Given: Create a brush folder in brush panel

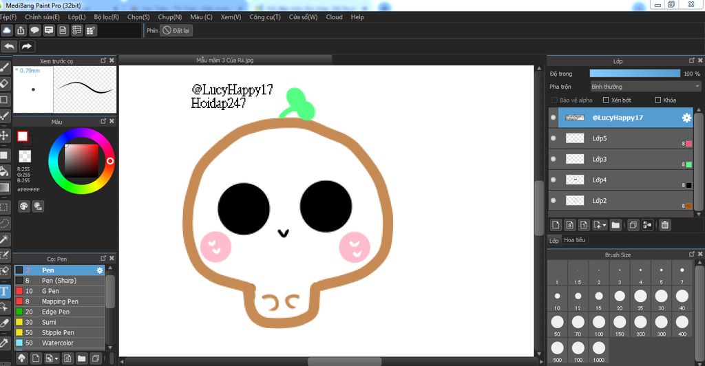Looking at the screenshot, I should (81, 358).
